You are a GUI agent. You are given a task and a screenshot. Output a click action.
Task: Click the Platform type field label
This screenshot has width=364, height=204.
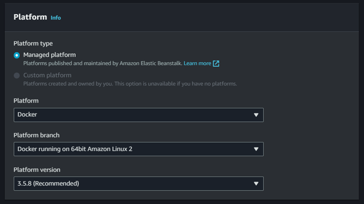point(33,43)
